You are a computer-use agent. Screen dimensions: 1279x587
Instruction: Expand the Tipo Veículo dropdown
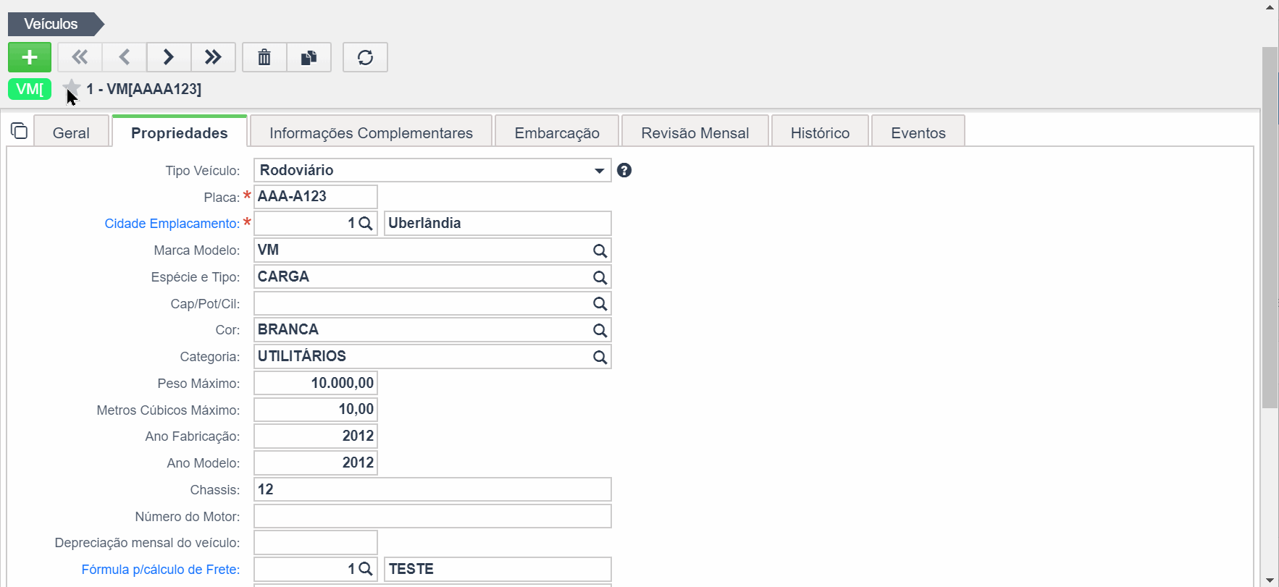[x=599, y=171]
